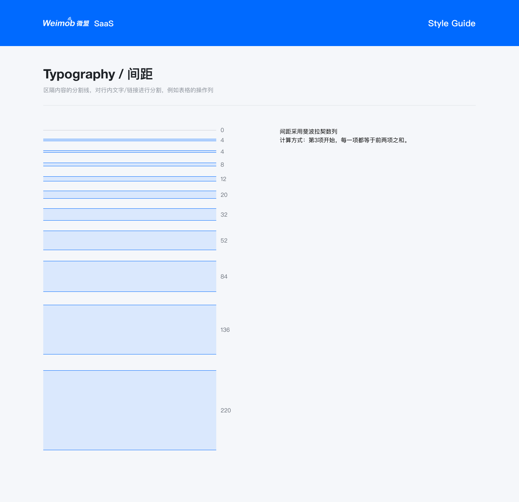Click the Style Guide header label
The height and width of the screenshot is (502, 519).
coord(452,23)
